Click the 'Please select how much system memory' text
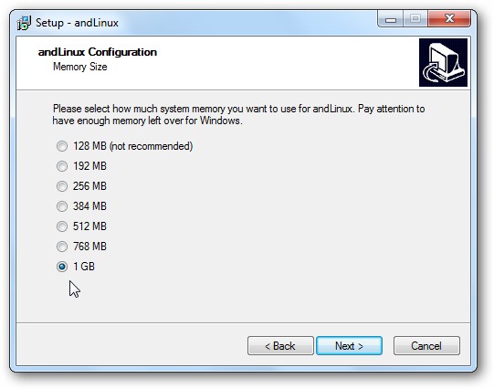Screen dimensions: 494x389 (x=238, y=115)
